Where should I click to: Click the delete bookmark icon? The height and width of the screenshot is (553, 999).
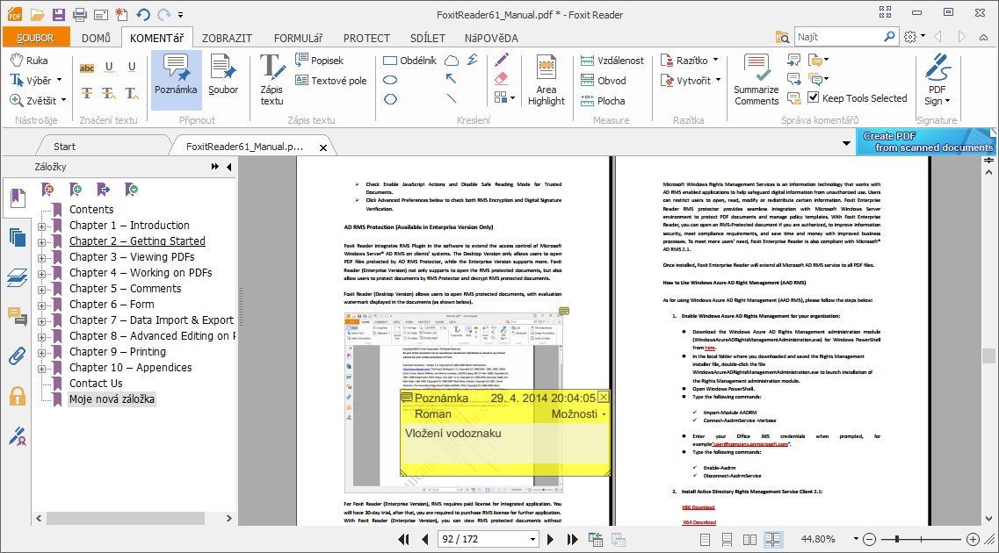(x=47, y=189)
